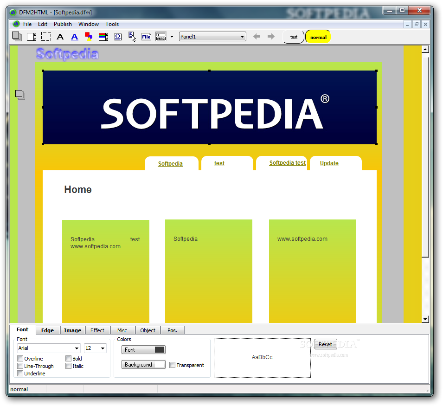This screenshot has width=443, height=406.
Task: Click the Softpedia test navigation link
Action: (287, 163)
